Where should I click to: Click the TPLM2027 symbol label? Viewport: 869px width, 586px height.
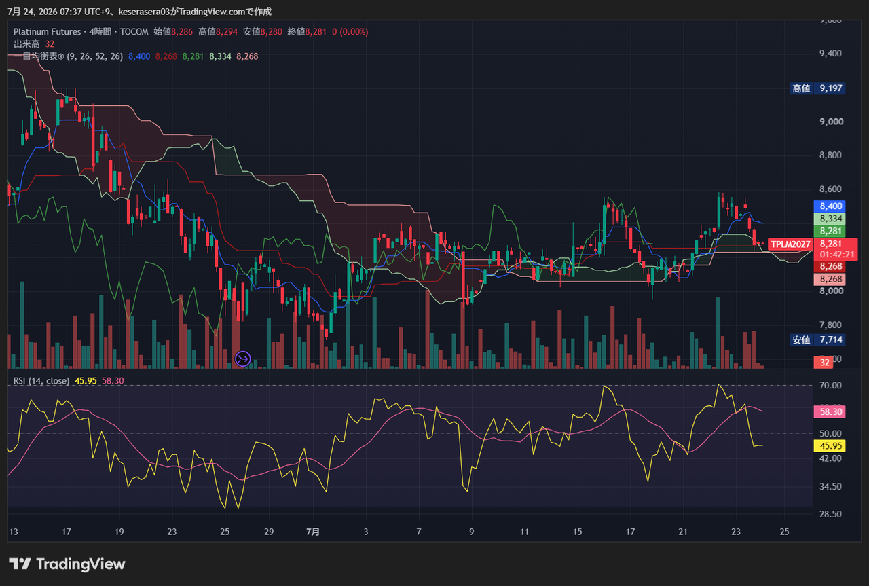pos(791,244)
